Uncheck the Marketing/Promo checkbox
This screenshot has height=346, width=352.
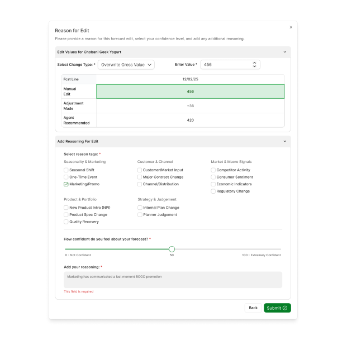click(x=66, y=184)
